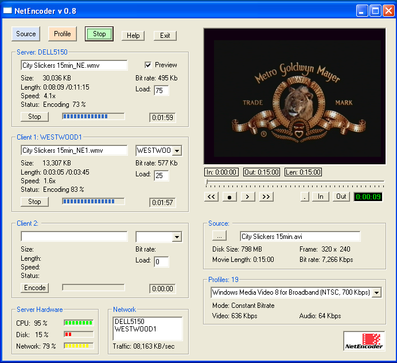This screenshot has width=397, height=363.
Task: Click the MGM lion video preview
Action: click(x=295, y=96)
